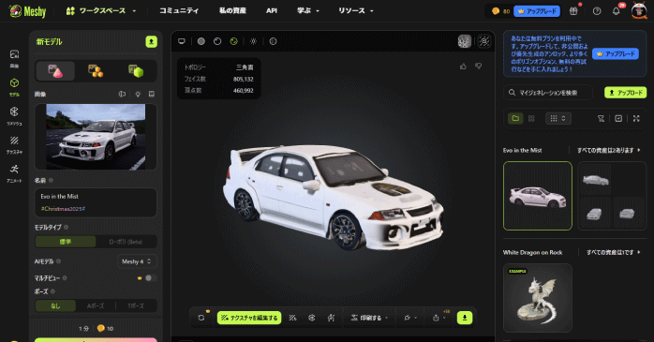Open the ワークスペース dropdown menu
The width and height of the screenshot is (654, 342).
pyautogui.click(x=101, y=11)
